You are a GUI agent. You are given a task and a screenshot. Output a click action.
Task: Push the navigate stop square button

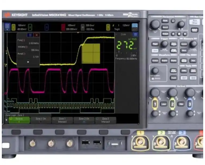[x=179, y=34]
